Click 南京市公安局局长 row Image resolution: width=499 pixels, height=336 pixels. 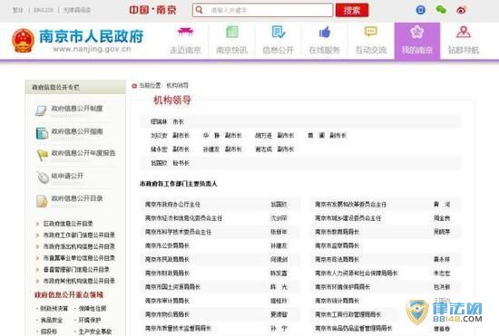[x=220, y=245]
